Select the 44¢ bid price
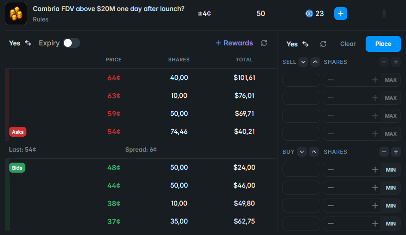Screen dimensions: 406x235 point(114,186)
